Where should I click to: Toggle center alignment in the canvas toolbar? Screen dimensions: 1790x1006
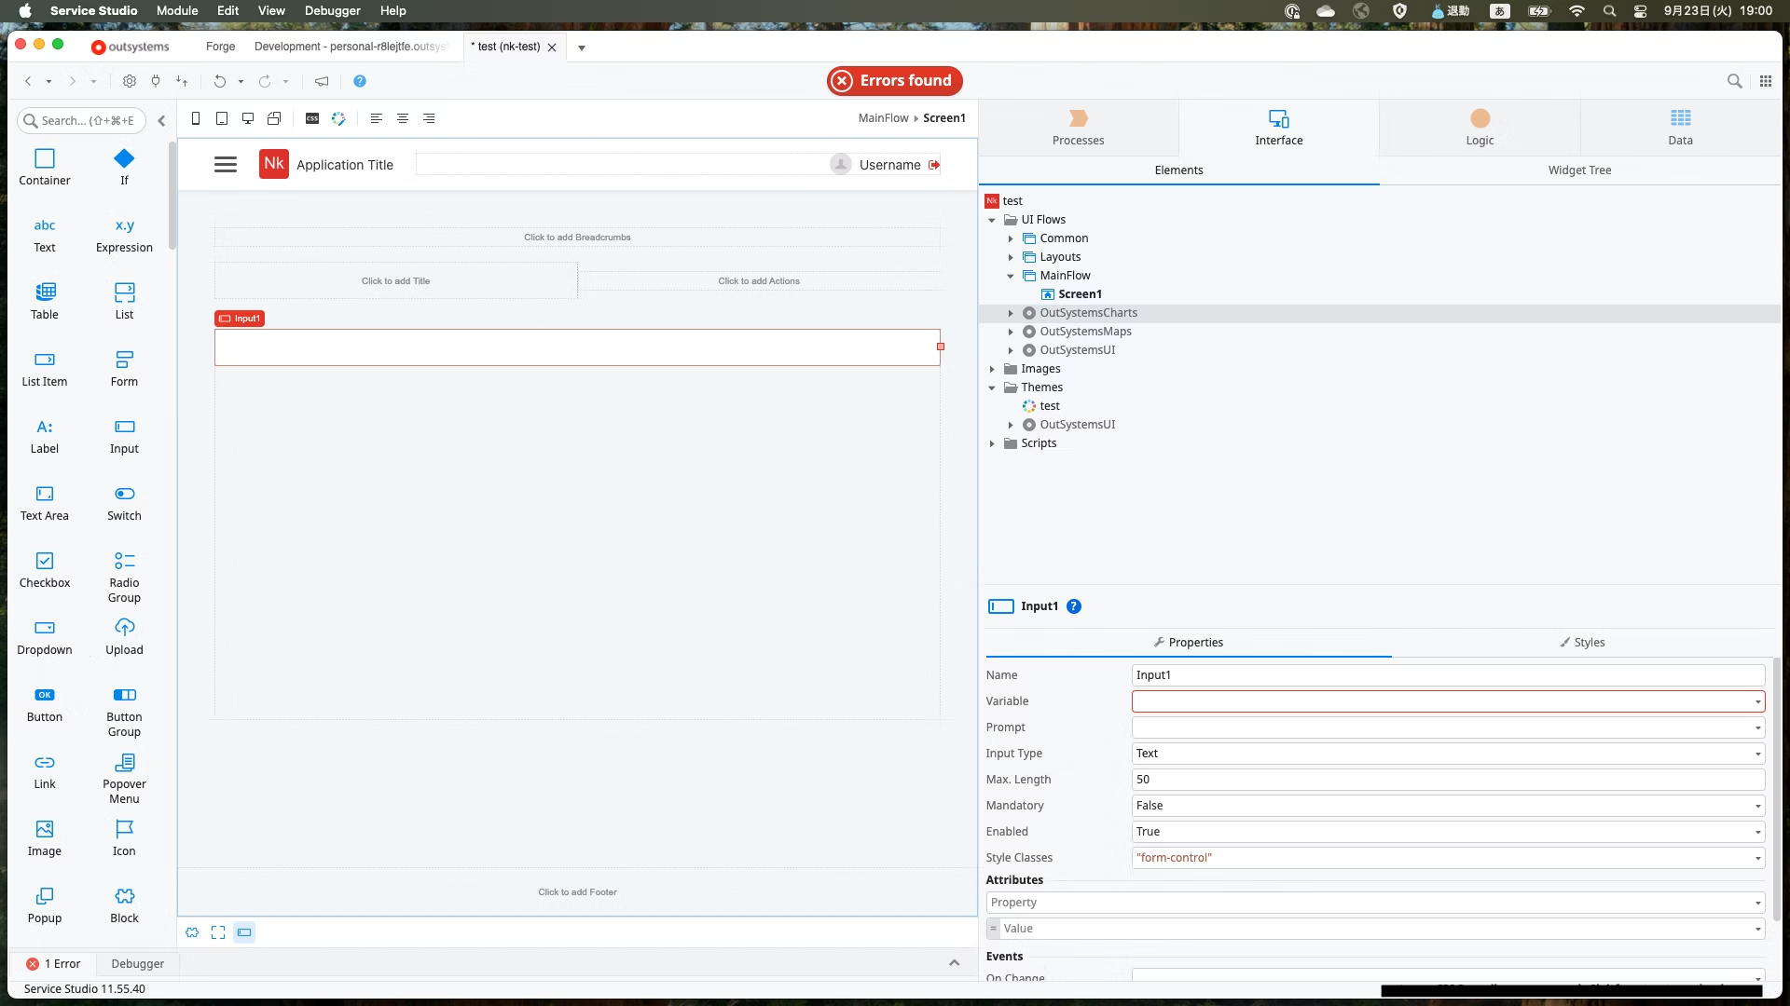[x=403, y=118]
